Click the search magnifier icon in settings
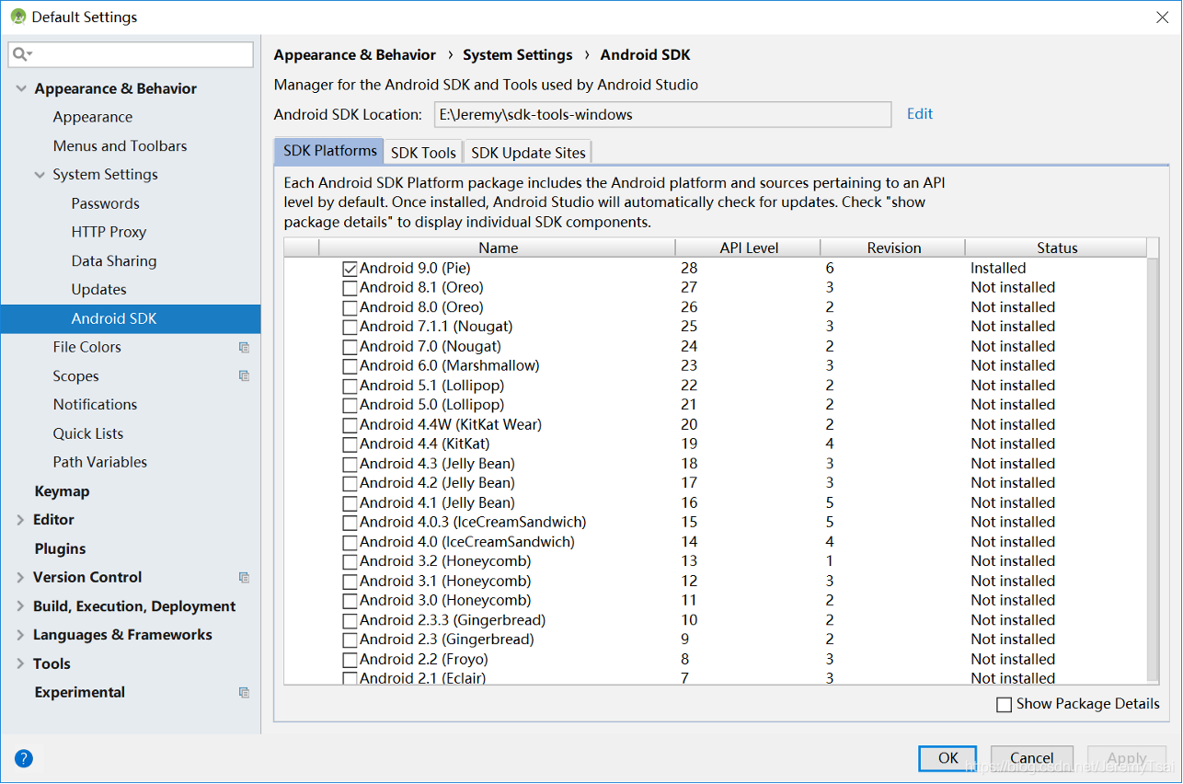 (20, 55)
